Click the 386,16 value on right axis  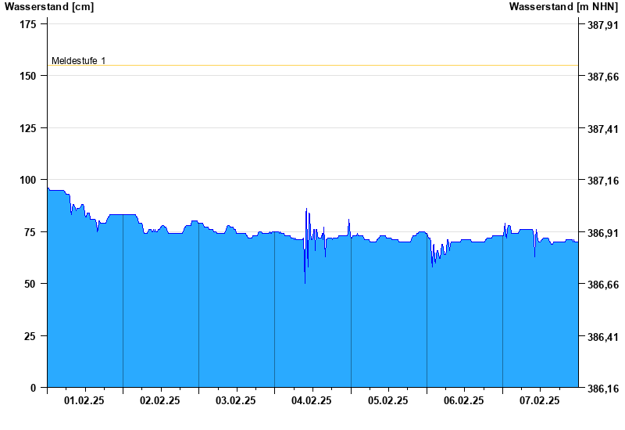[603, 388]
